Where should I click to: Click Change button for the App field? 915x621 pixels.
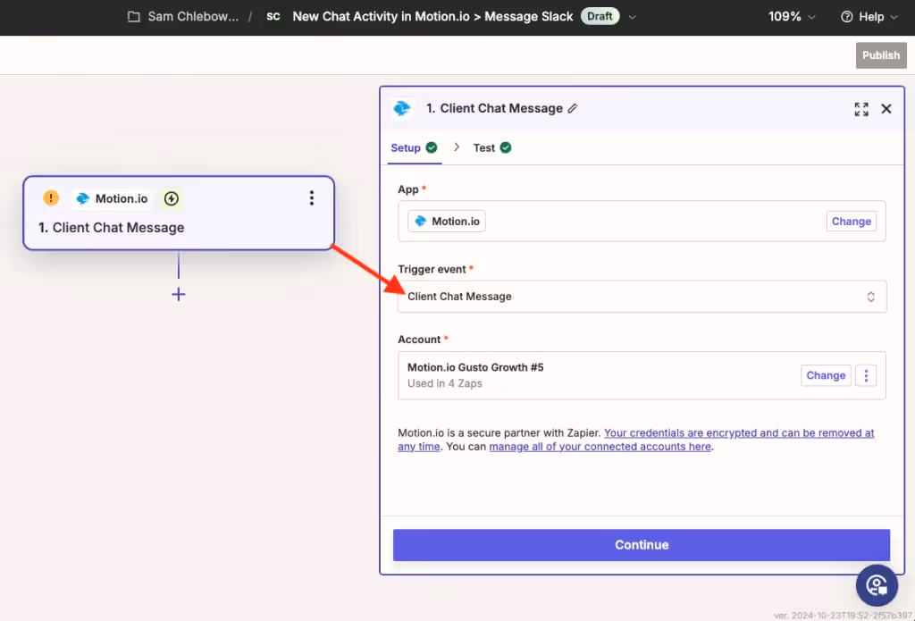click(851, 222)
